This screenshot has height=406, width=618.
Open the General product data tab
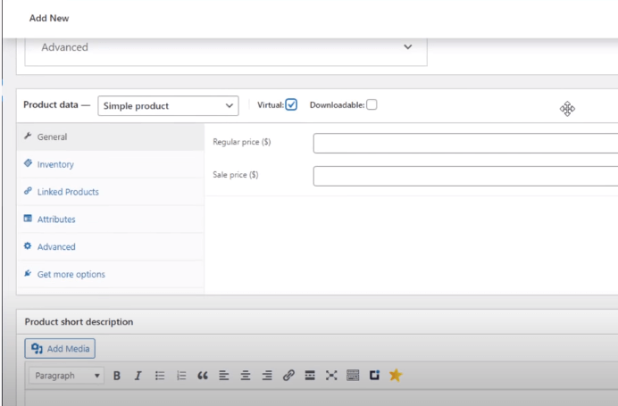(111, 137)
